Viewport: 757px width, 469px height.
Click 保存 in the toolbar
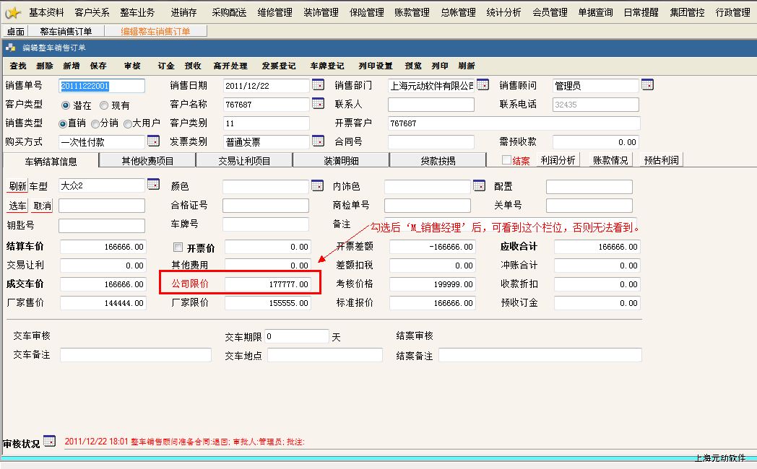tap(98, 66)
